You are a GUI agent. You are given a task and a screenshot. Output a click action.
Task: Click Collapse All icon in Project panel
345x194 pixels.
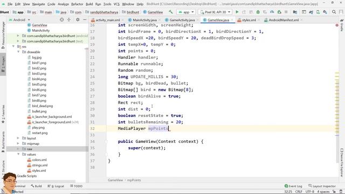69,20
